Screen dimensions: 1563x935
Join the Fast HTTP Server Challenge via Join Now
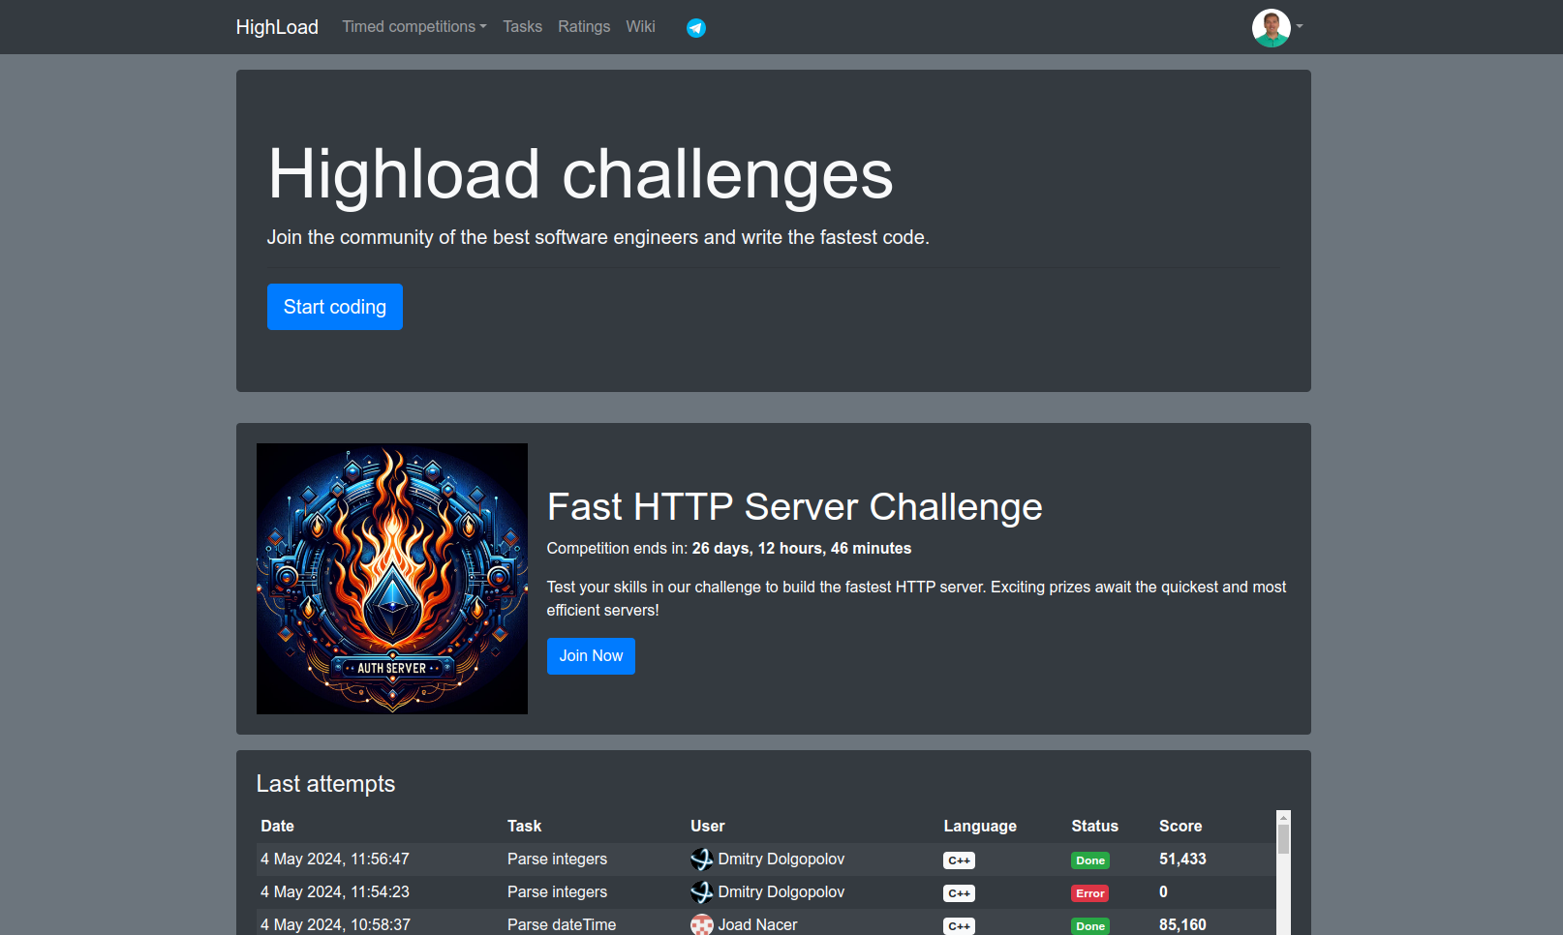click(x=591, y=656)
